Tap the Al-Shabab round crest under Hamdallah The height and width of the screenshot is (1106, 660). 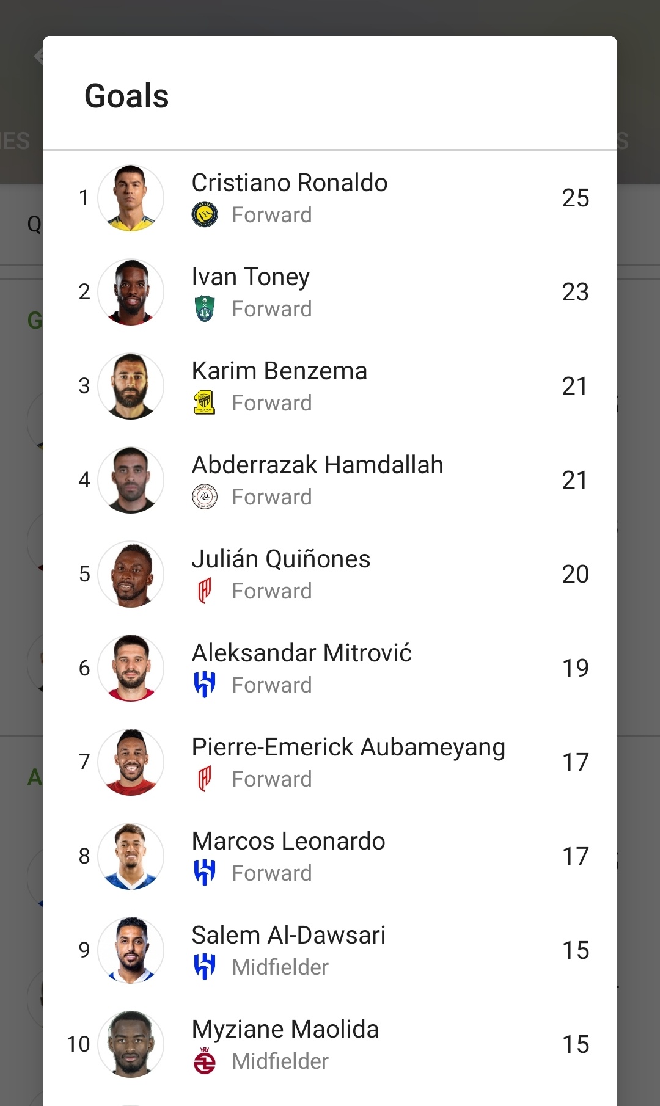click(x=205, y=497)
